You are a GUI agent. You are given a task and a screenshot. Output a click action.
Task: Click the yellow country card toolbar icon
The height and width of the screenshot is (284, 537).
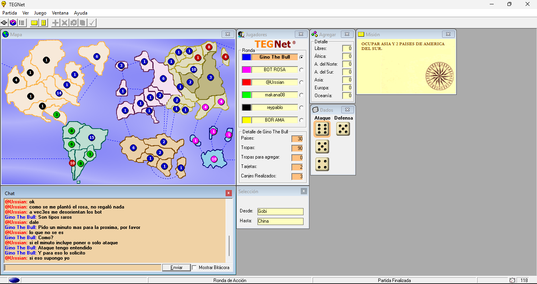pyautogui.click(x=43, y=23)
